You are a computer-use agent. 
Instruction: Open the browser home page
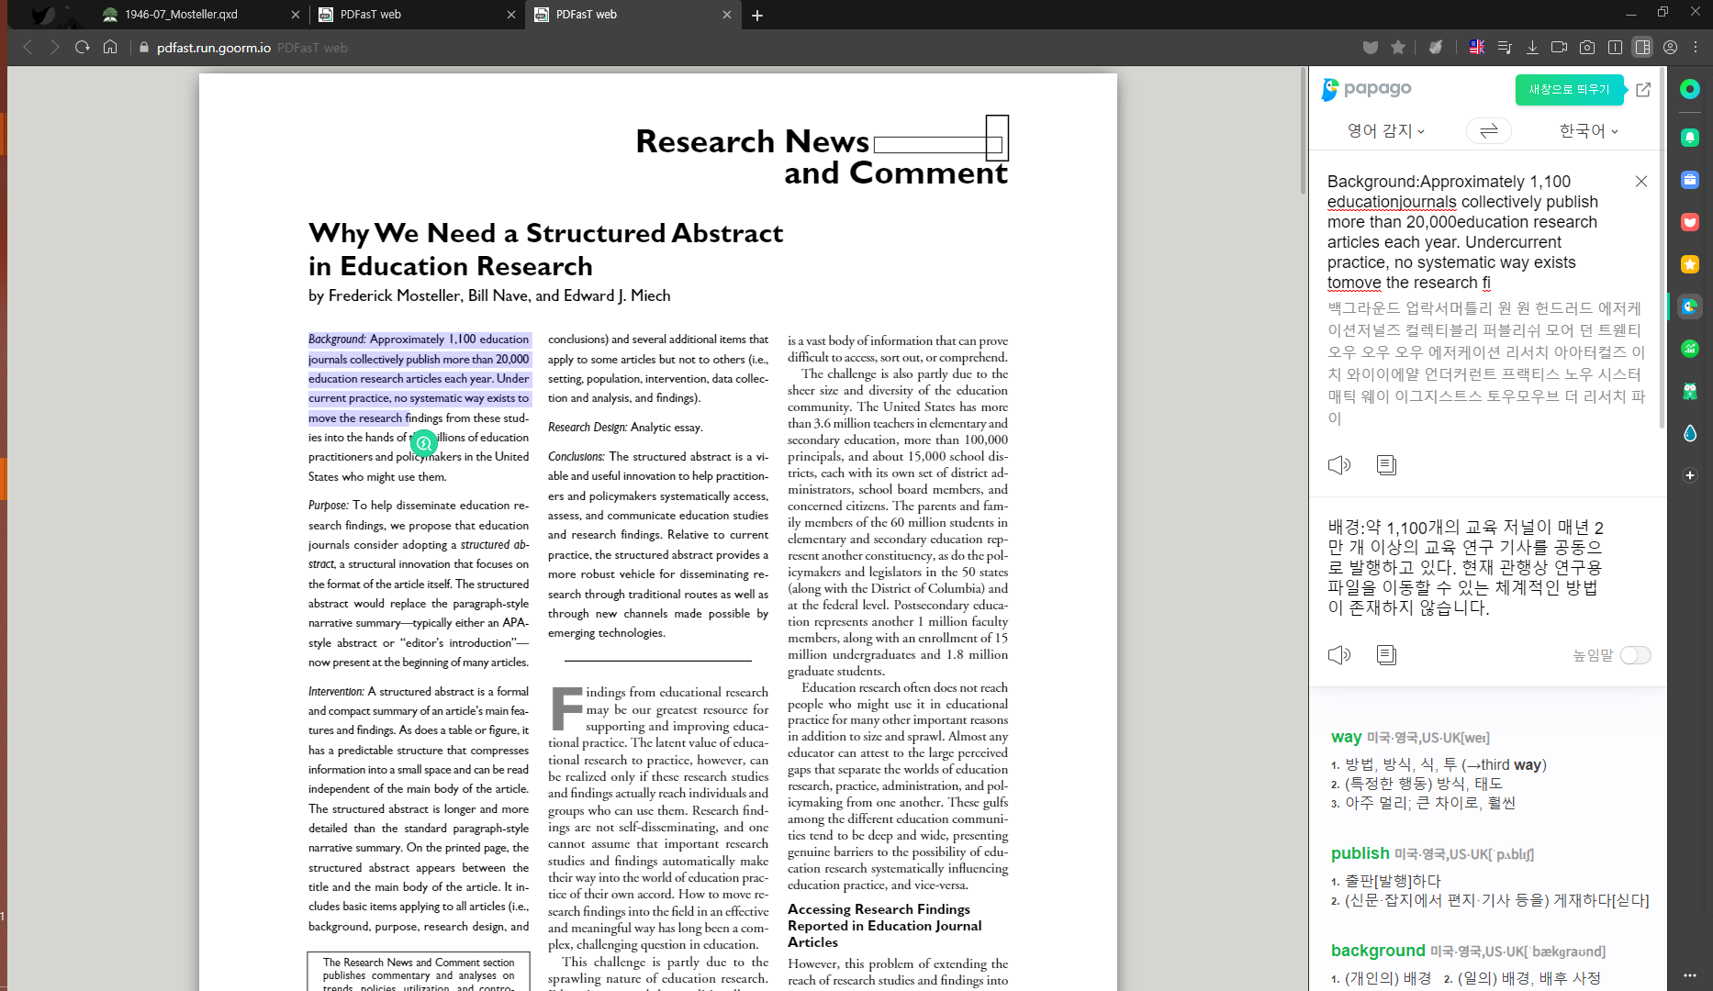110,47
